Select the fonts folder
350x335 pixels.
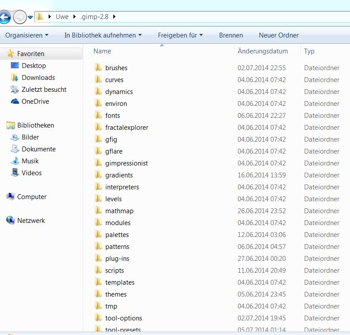pos(112,116)
